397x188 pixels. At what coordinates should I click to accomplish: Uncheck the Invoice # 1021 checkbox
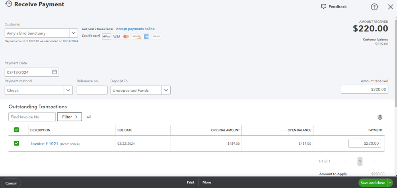point(16,143)
